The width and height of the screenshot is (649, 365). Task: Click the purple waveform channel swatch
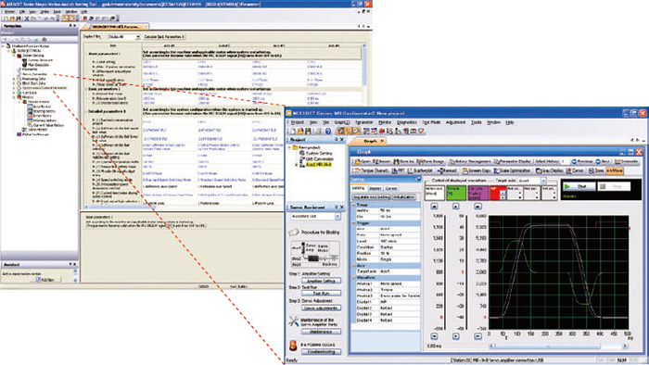(477, 193)
